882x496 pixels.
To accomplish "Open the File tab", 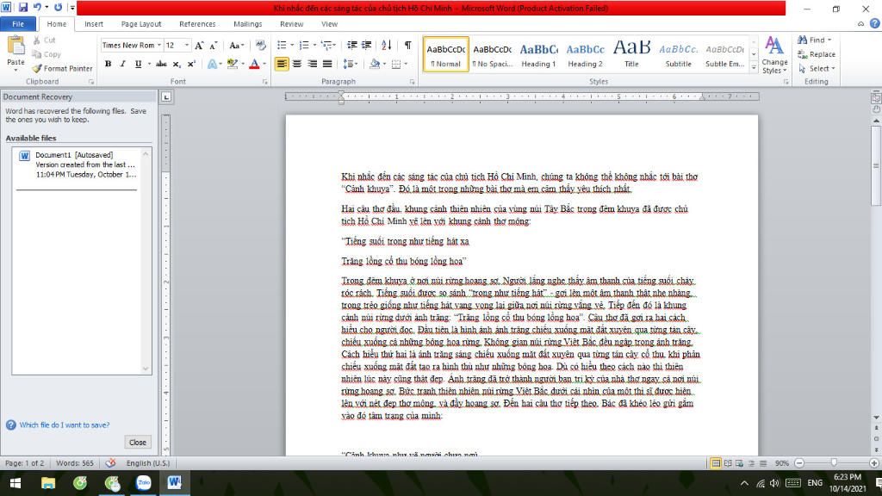I will click(x=18, y=23).
